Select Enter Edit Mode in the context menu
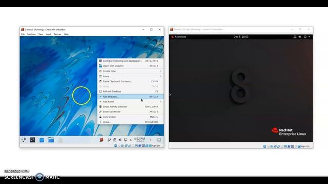This screenshot has height=184, width=328. [x=130, y=111]
